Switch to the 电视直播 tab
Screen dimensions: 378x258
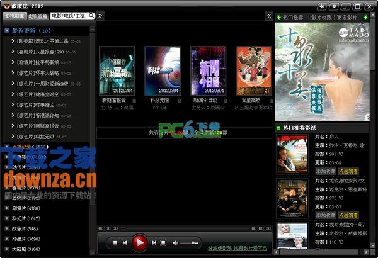(x=38, y=16)
